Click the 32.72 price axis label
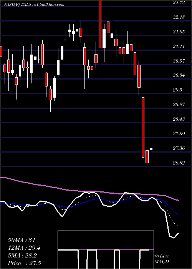Viewport: 192px width, 269px height. pos(179,2)
